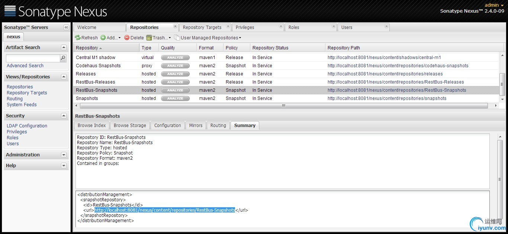Open the Repository Targets sidebar link
The width and height of the screenshot is (508, 234).
pos(27,93)
